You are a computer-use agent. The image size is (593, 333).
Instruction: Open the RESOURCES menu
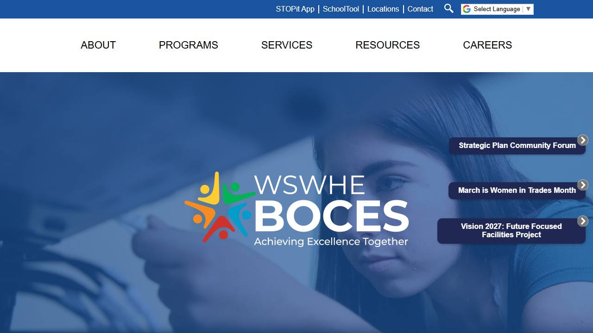[388, 45]
